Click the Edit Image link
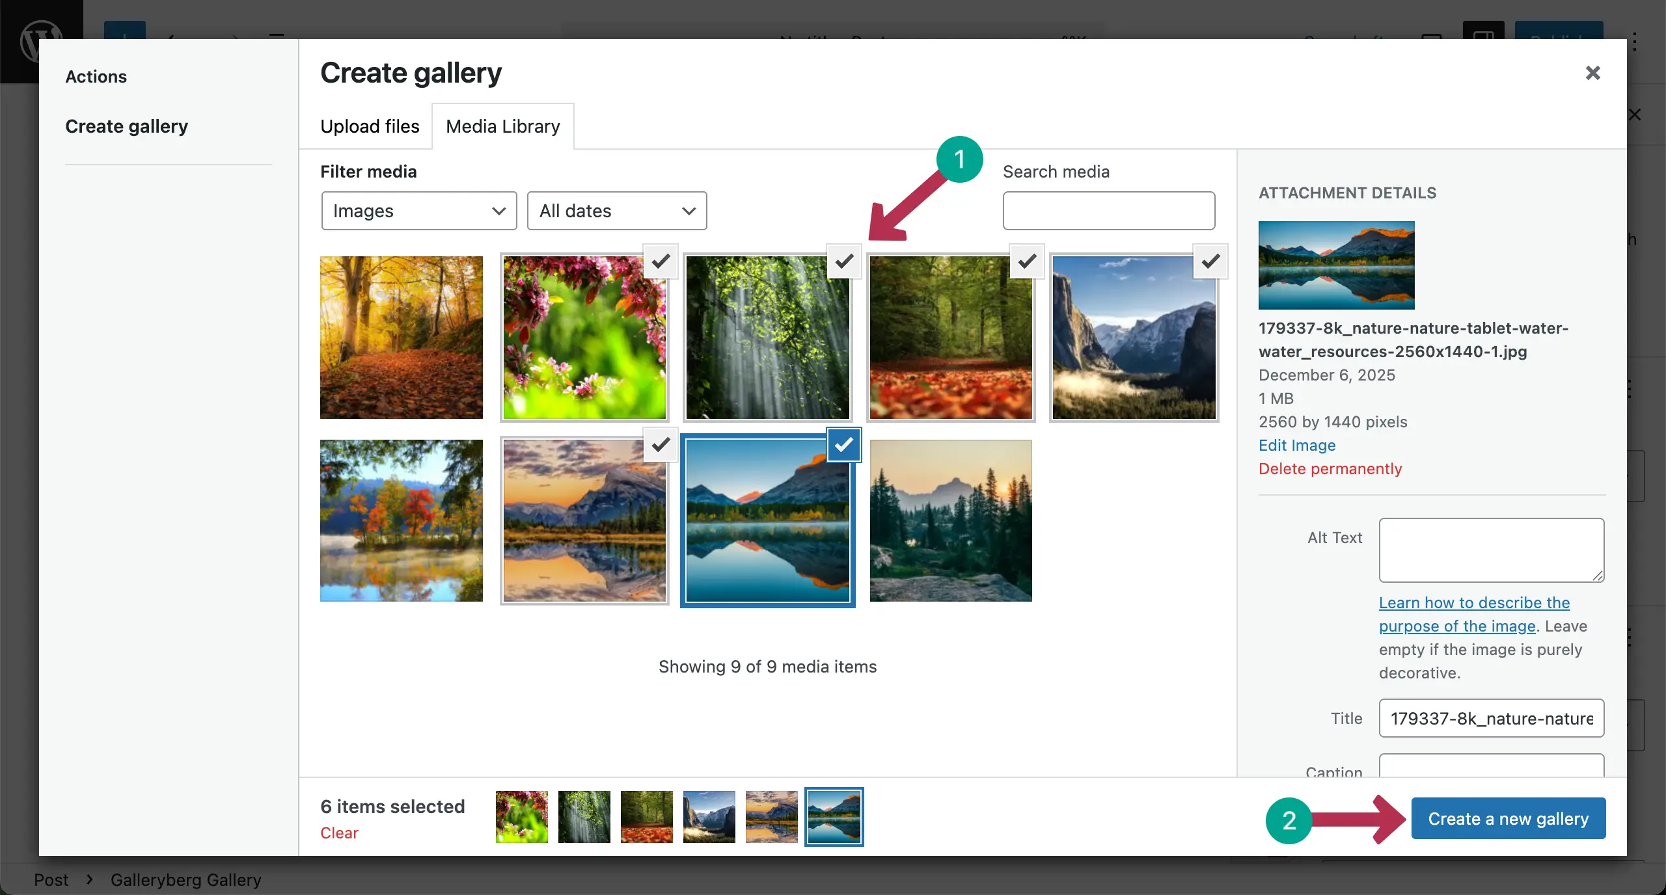Screen dimensions: 1666x895 [1296, 445]
